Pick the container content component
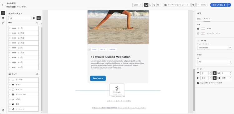 [23, 80]
